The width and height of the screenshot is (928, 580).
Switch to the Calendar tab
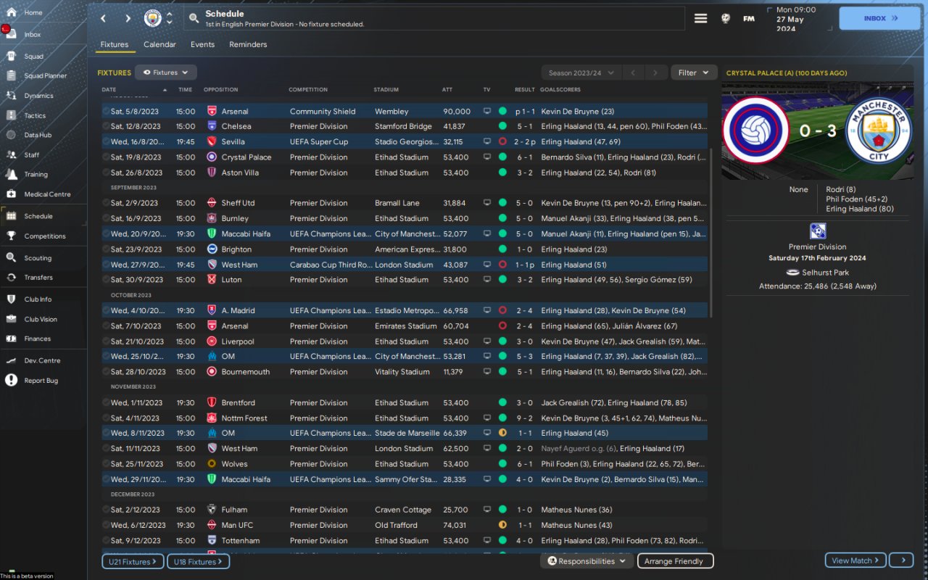point(159,44)
